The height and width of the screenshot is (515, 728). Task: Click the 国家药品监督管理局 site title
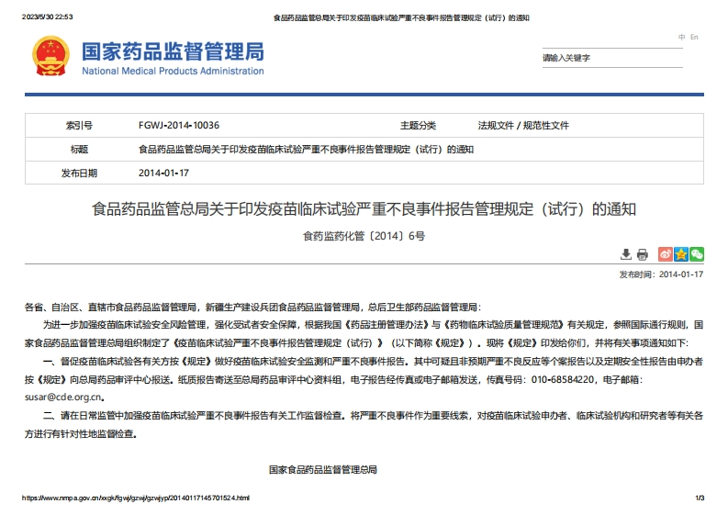coord(173,50)
